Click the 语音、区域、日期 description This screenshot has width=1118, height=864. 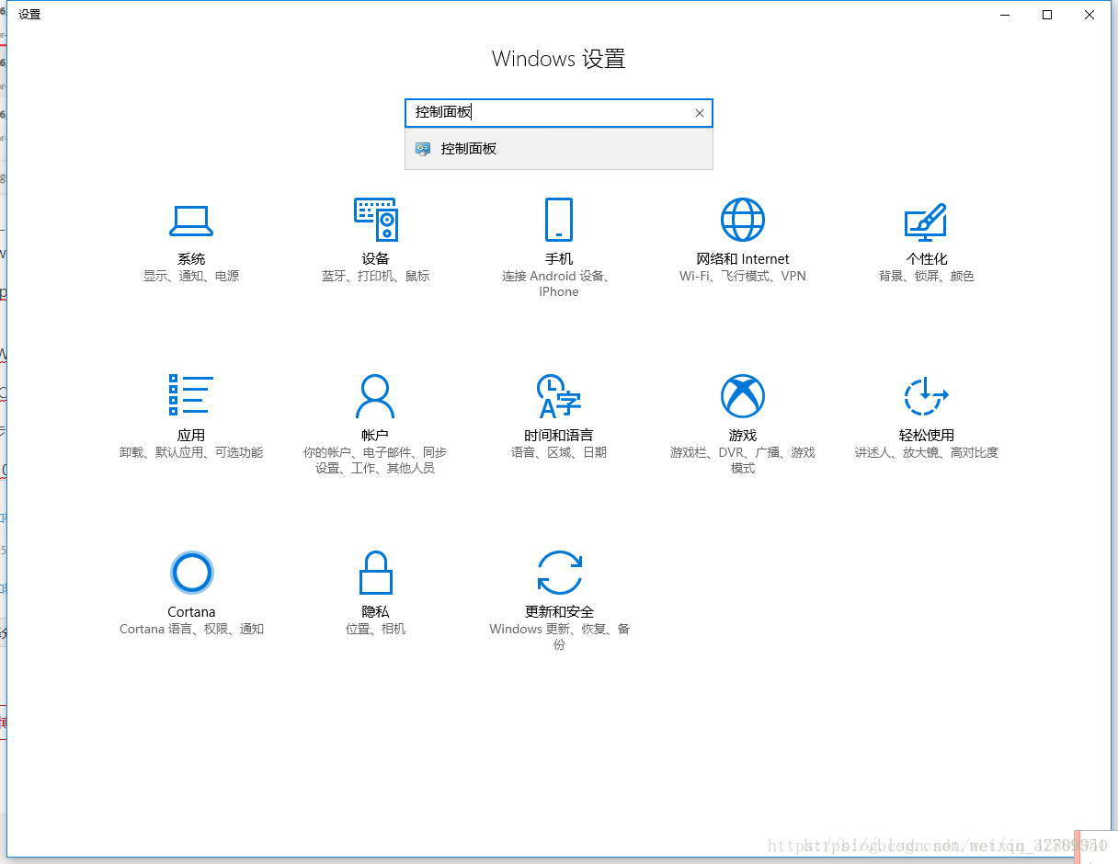[x=559, y=452]
